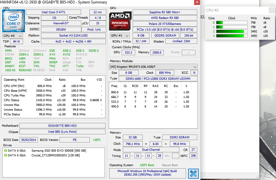This screenshot has height=180, width=276.
Task: Select the Intel Core i7-4771 name field
Action: [x=53, y=12]
